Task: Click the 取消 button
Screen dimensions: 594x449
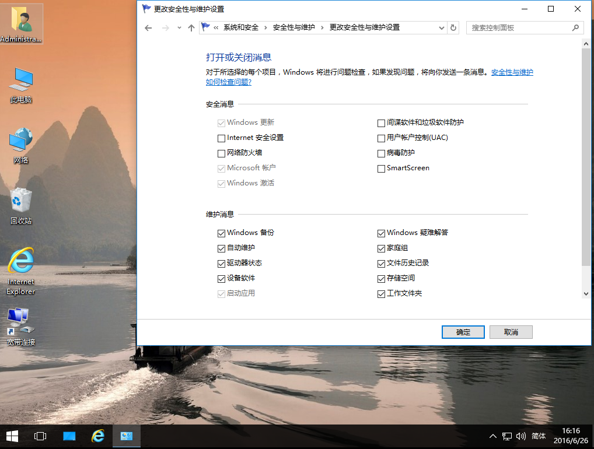Action: 511,332
